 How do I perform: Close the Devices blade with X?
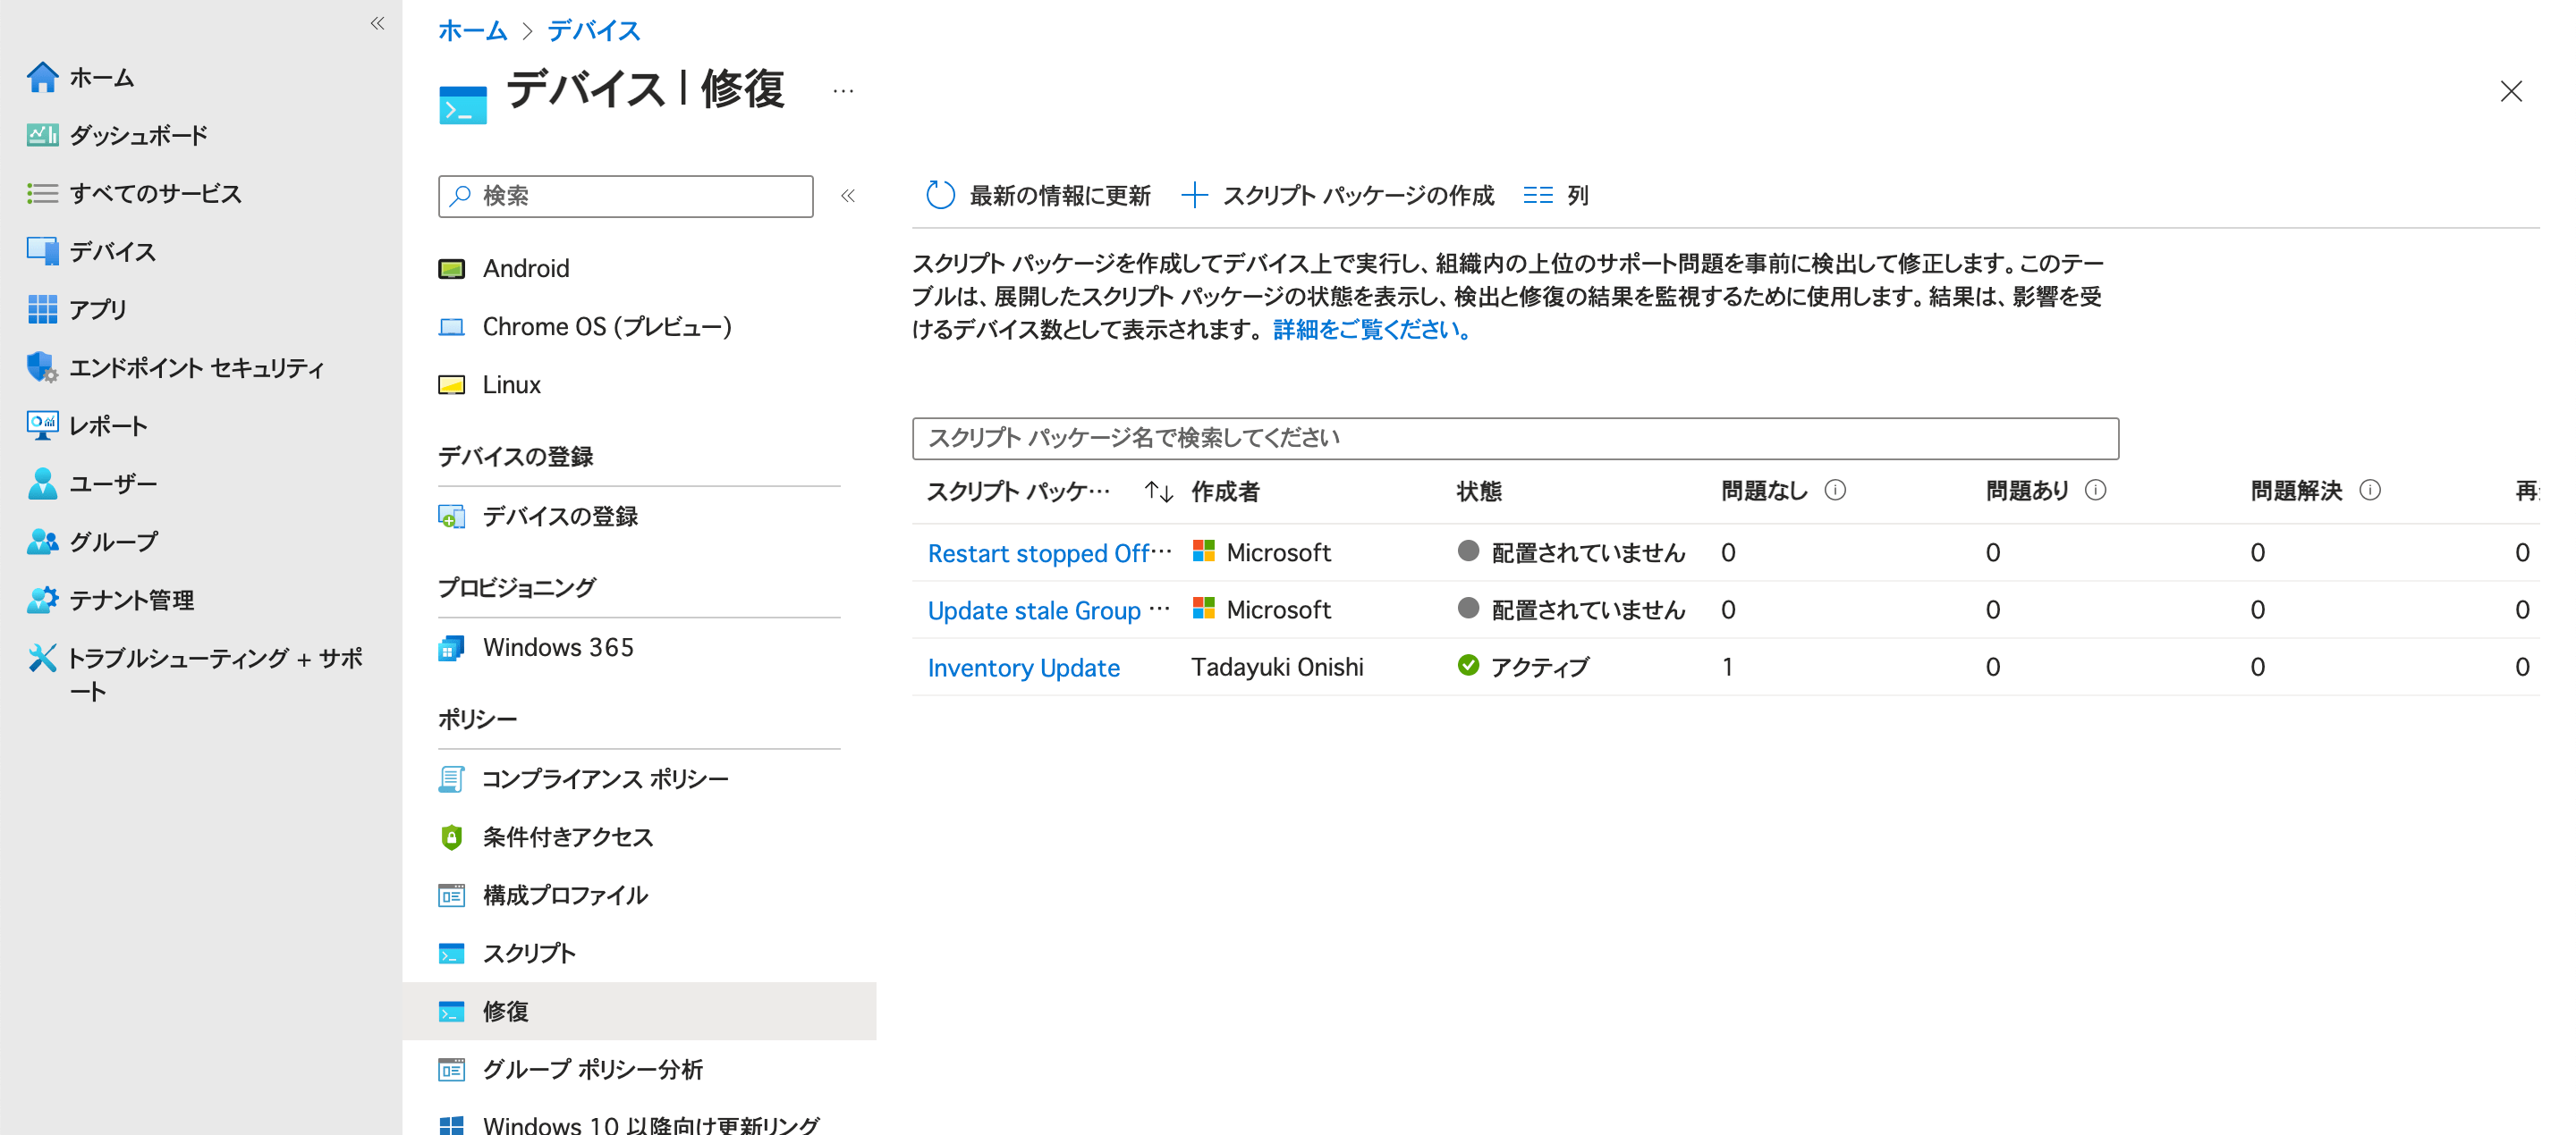[2510, 91]
